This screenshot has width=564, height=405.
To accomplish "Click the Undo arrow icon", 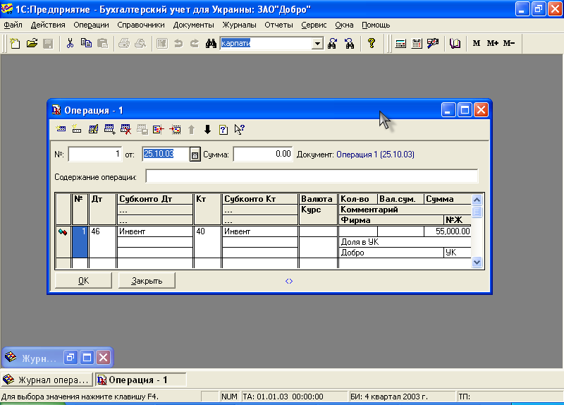I will click(x=178, y=44).
